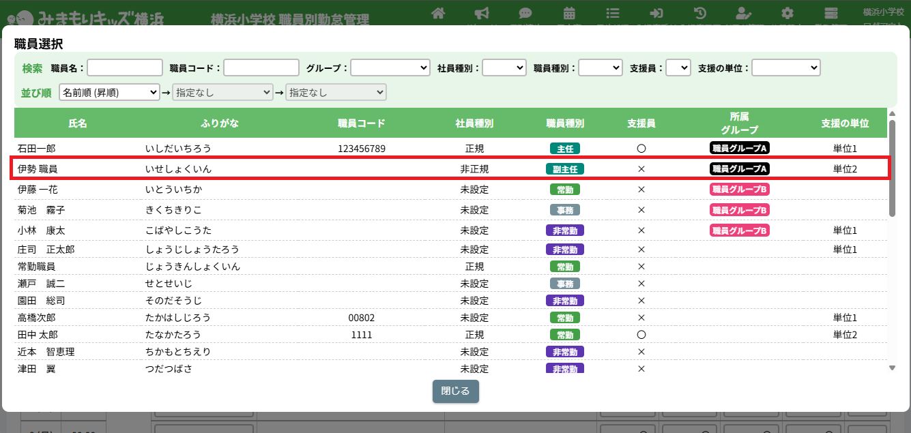Click staff code 1111

click(x=362, y=335)
